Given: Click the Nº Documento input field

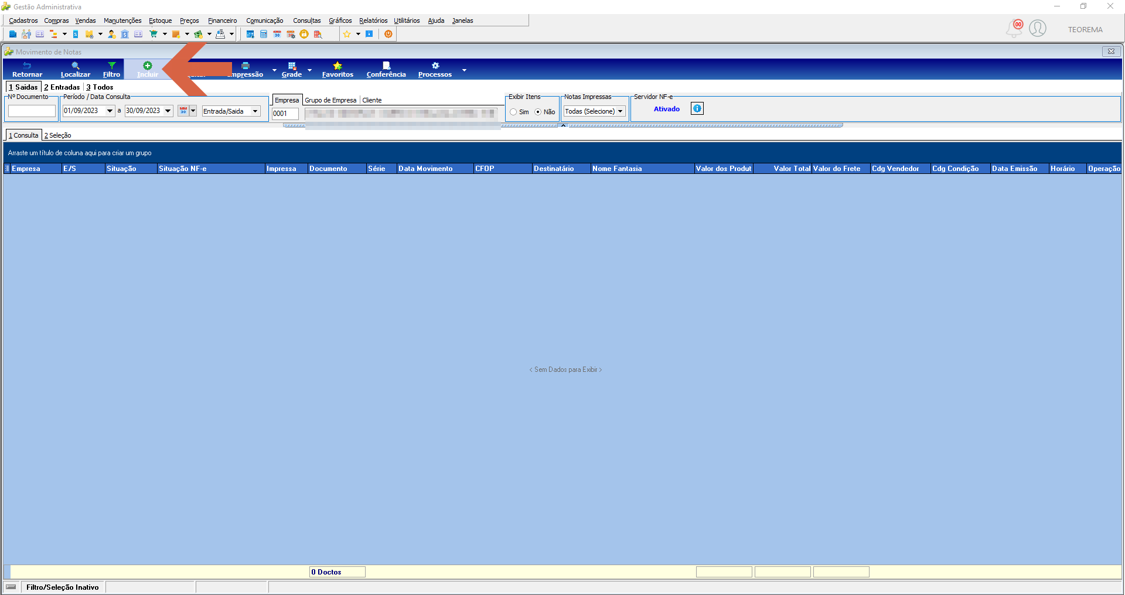Looking at the screenshot, I should [32, 111].
